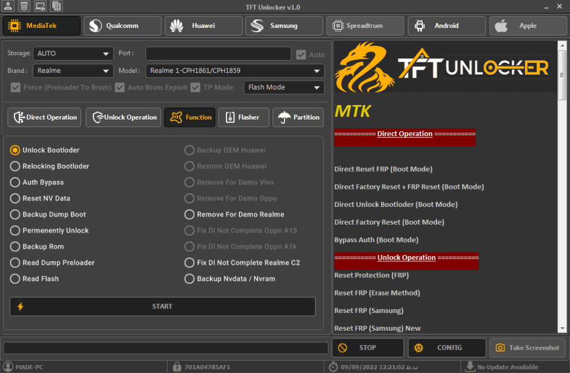Click the Take Screenshot button
The width and height of the screenshot is (570, 373).
tap(527, 348)
